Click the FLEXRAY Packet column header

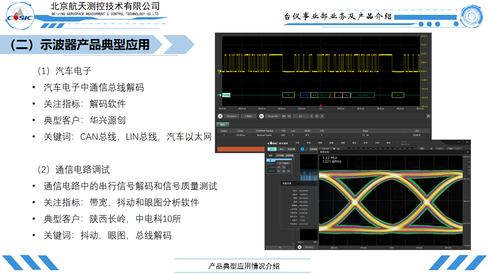(264, 131)
